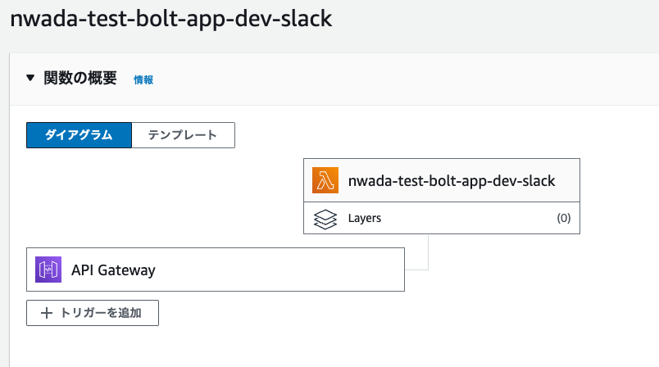This screenshot has width=659, height=367.
Task: Click the (0) layers count
Action: click(564, 218)
